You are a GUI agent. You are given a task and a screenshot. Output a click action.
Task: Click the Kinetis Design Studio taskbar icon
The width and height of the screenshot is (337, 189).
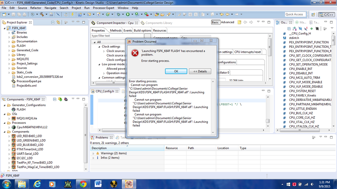129,184
